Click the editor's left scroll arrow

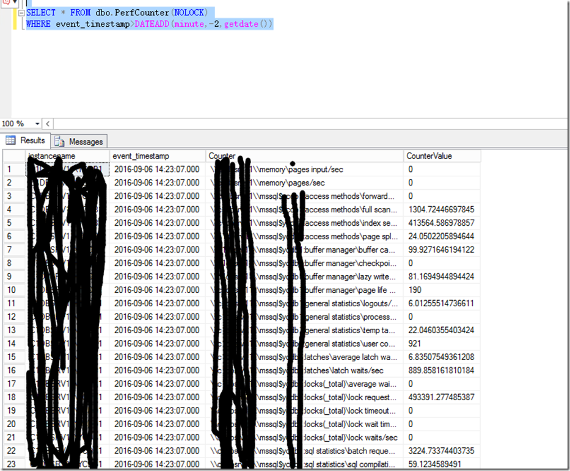coord(49,124)
